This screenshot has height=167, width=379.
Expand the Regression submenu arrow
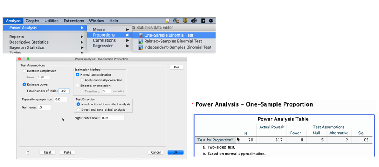tap(127, 46)
